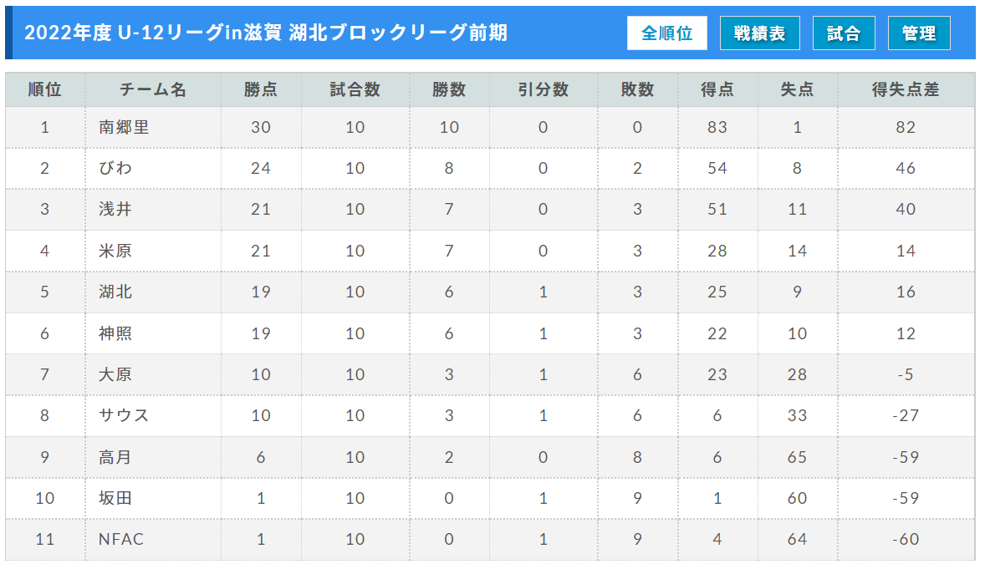This screenshot has height=564, width=985.
Task: Select team name サウス
Action: [124, 415]
